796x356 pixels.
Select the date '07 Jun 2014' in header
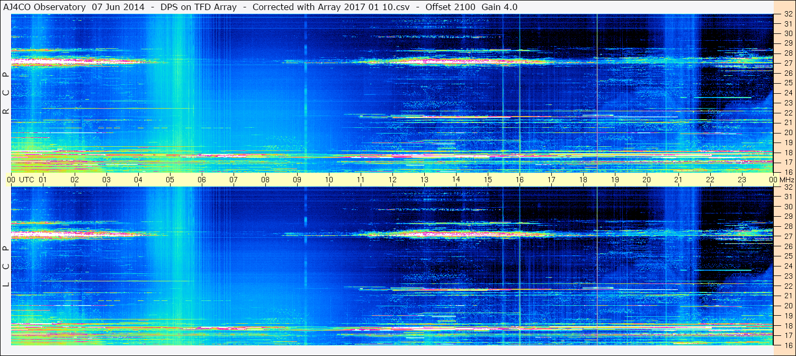click(x=118, y=7)
